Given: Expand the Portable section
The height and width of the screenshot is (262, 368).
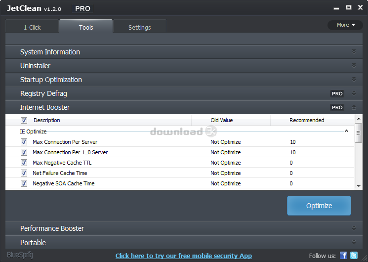Looking at the screenshot, I should click(x=184, y=242).
